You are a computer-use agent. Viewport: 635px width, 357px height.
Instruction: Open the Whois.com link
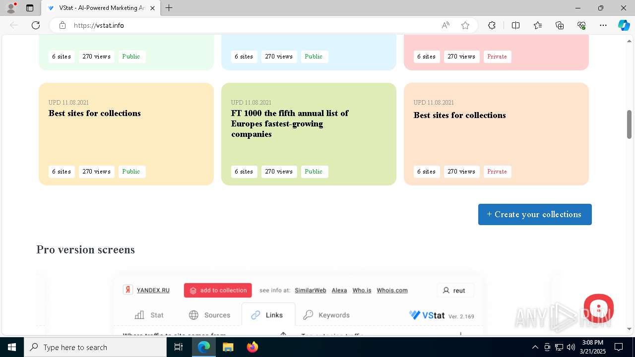392,290
